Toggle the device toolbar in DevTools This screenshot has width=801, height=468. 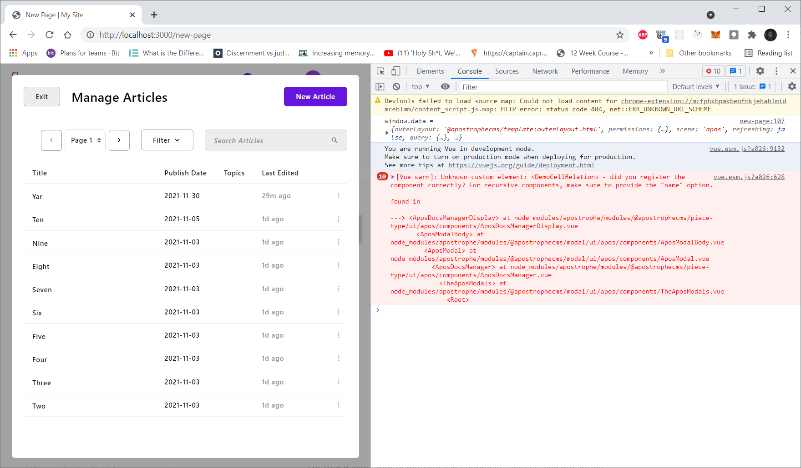tap(395, 71)
